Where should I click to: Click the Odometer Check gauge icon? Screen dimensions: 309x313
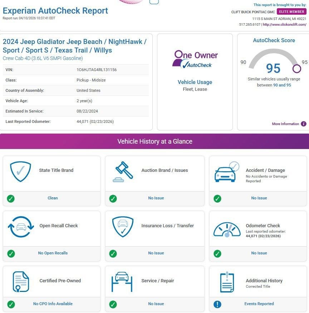pos(227,229)
